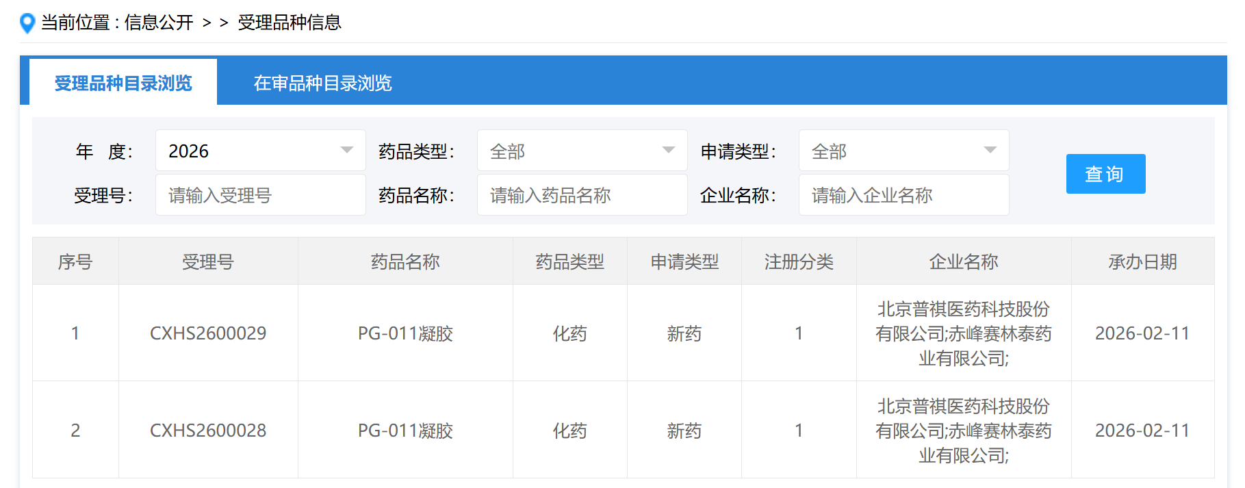Screen dimensions: 1245x488
Task: Click the second row's 2026-02-11 date
Action: [1142, 431]
